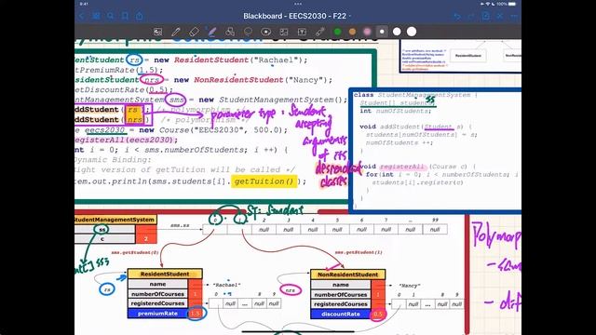The height and width of the screenshot is (335, 596).
Task: Tap the battery indicator in status bar
Action: point(512,4)
